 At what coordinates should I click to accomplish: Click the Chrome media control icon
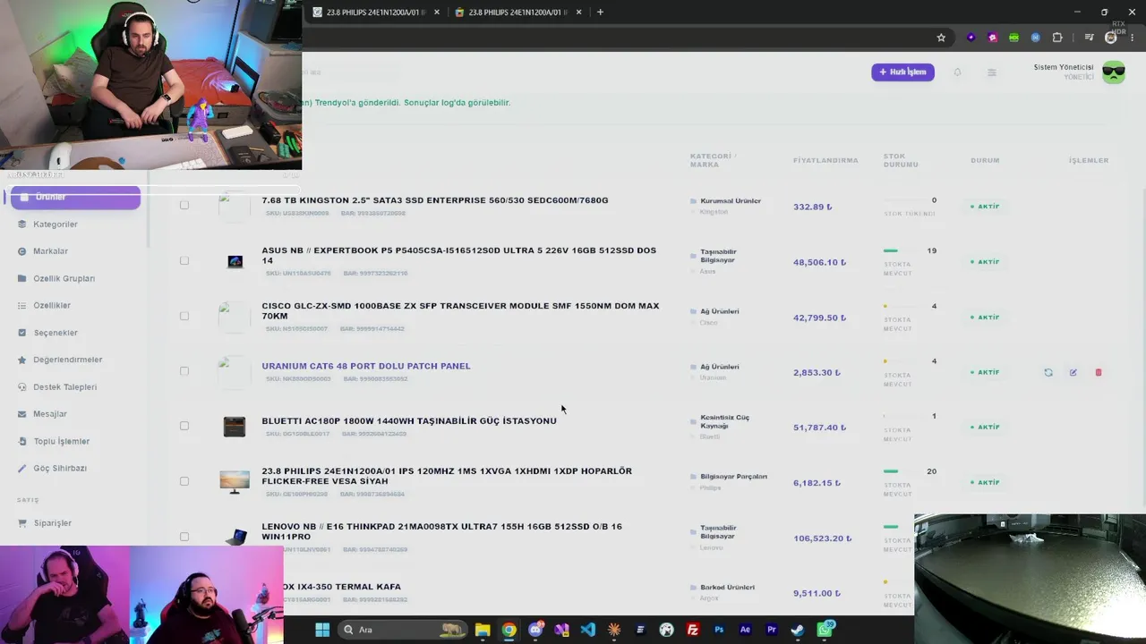point(1089,38)
